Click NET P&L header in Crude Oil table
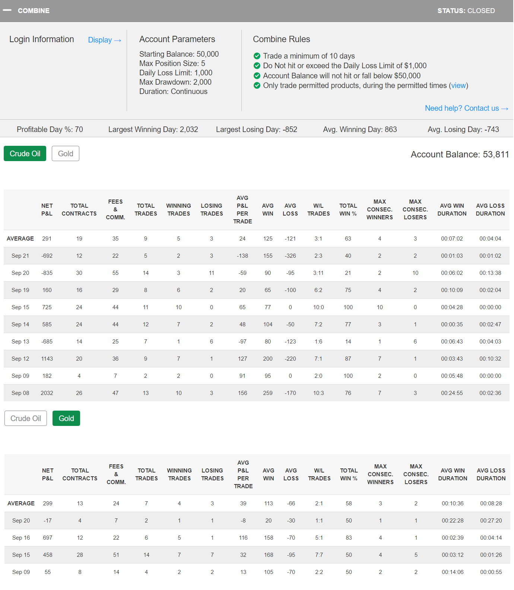Screen dimensions: 514x590 (x=47, y=210)
